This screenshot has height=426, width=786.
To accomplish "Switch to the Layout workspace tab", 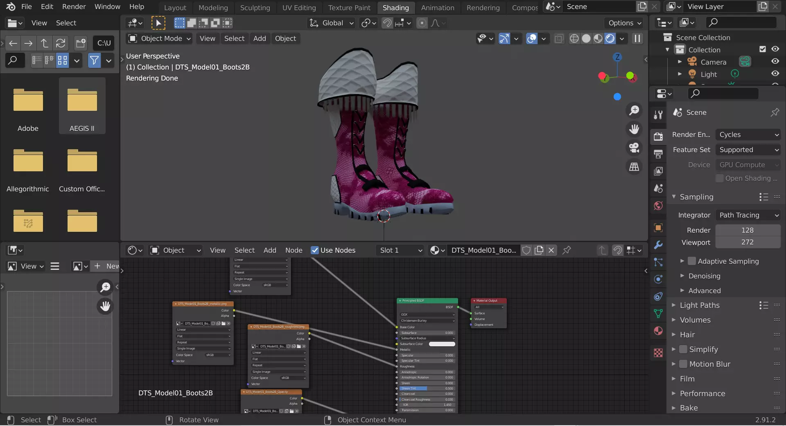I will [x=175, y=7].
